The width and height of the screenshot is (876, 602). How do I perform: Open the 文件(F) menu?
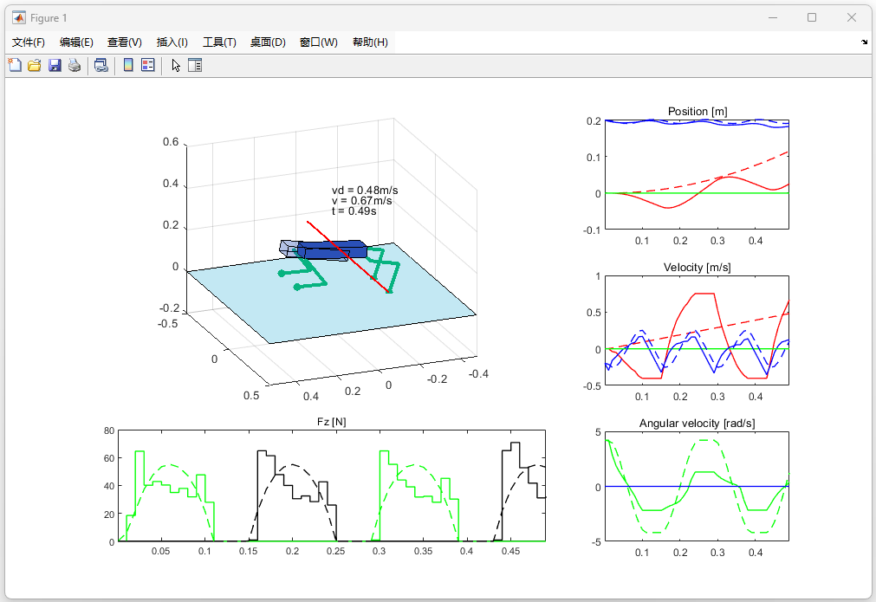click(29, 42)
